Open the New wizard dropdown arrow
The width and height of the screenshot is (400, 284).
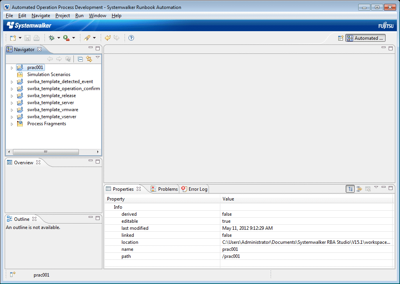(x=20, y=38)
